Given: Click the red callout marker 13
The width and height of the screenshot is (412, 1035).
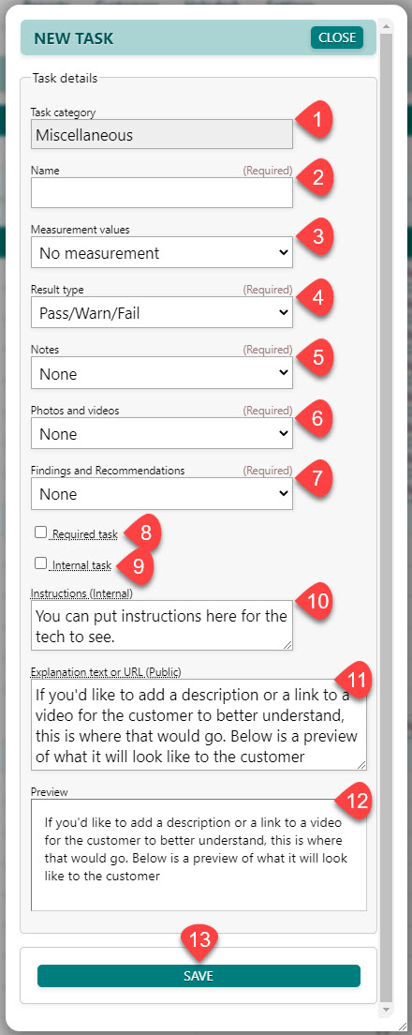Looking at the screenshot, I should [199, 945].
